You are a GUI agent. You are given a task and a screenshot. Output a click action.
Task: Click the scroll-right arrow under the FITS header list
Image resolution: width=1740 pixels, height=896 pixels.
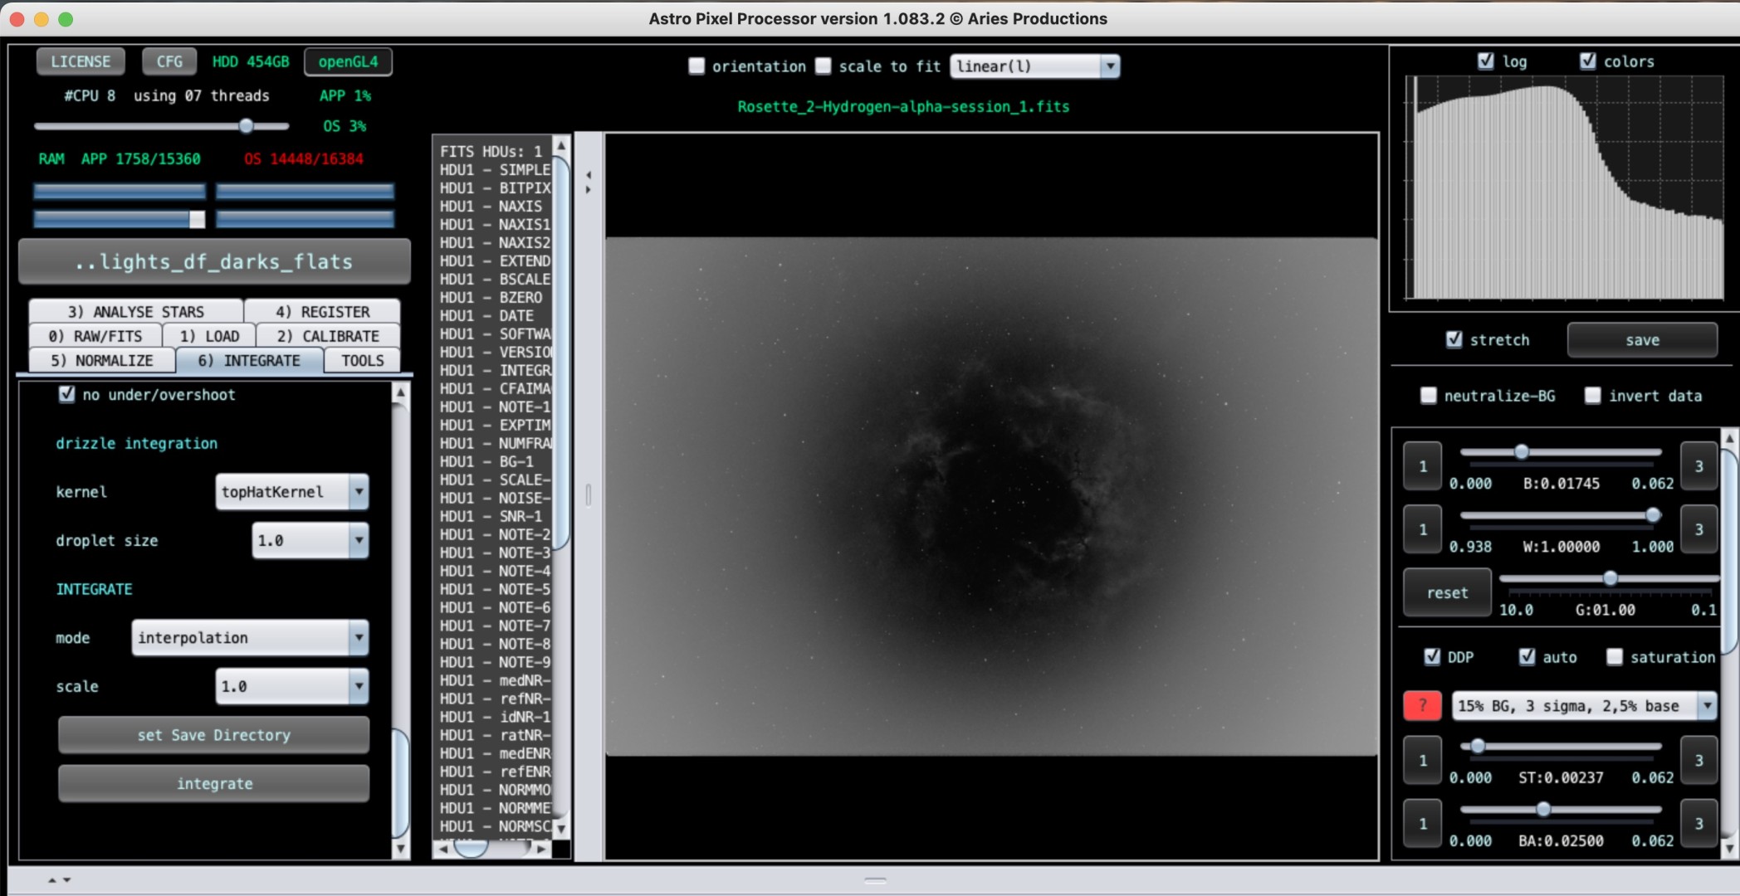pyautogui.click(x=541, y=849)
